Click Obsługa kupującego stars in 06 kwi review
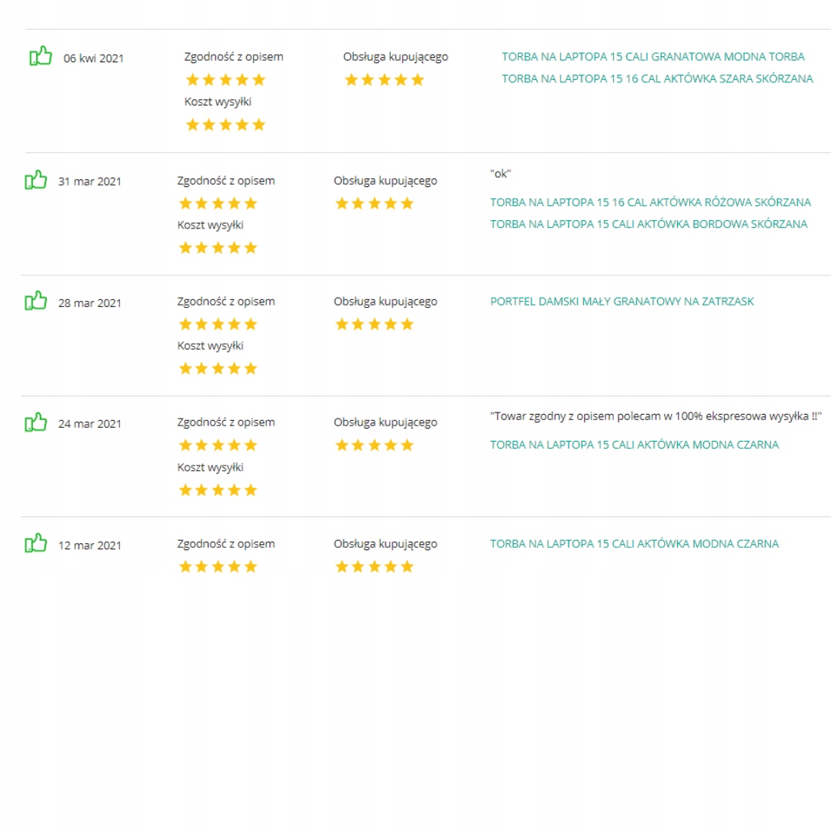831x831 pixels. tap(384, 80)
